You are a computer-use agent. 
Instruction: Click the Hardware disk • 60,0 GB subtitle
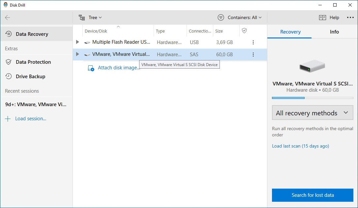(313, 90)
